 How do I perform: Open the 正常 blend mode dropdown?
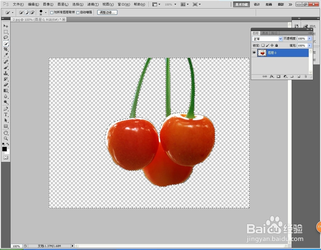coord(267,39)
